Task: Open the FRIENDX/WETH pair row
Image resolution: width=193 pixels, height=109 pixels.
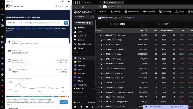Action: pos(144,83)
